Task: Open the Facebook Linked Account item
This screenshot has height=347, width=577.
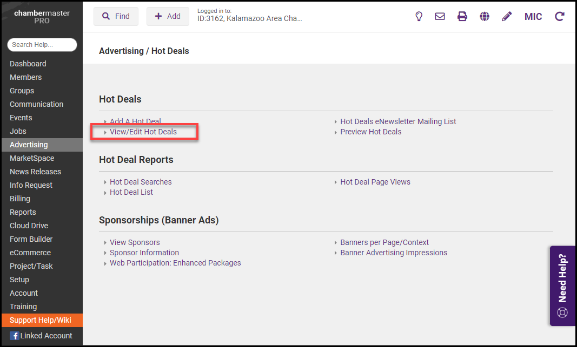Action: click(x=41, y=336)
